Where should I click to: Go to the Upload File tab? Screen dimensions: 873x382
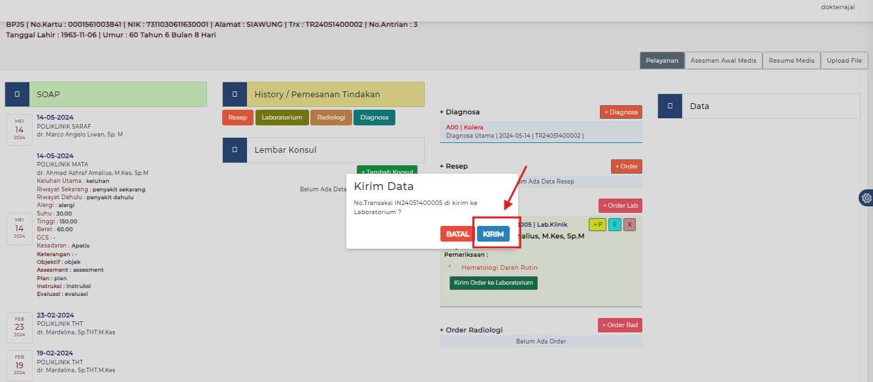[844, 61]
